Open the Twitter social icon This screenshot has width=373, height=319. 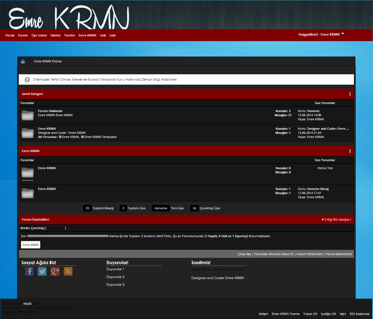tap(42, 271)
